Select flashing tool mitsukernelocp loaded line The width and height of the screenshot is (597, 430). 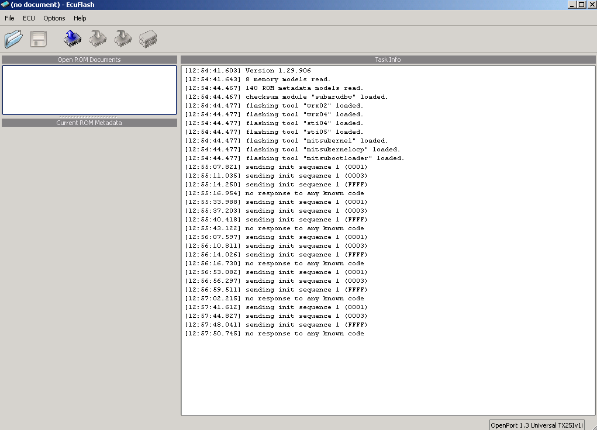(292, 149)
